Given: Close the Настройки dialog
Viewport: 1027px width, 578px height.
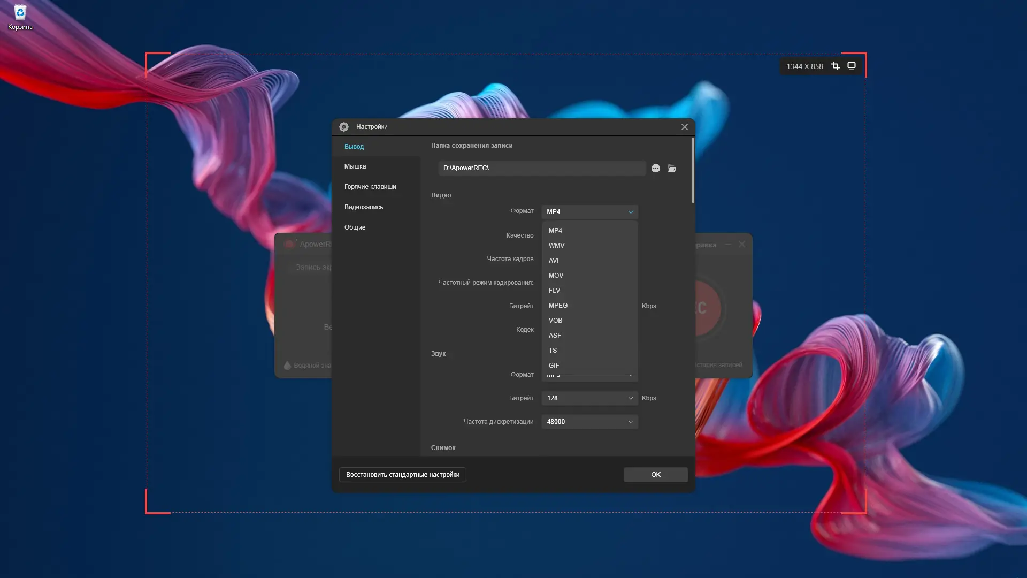Looking at the screenshot, I should [684, 127].
